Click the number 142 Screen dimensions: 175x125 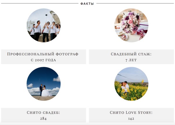131,119
